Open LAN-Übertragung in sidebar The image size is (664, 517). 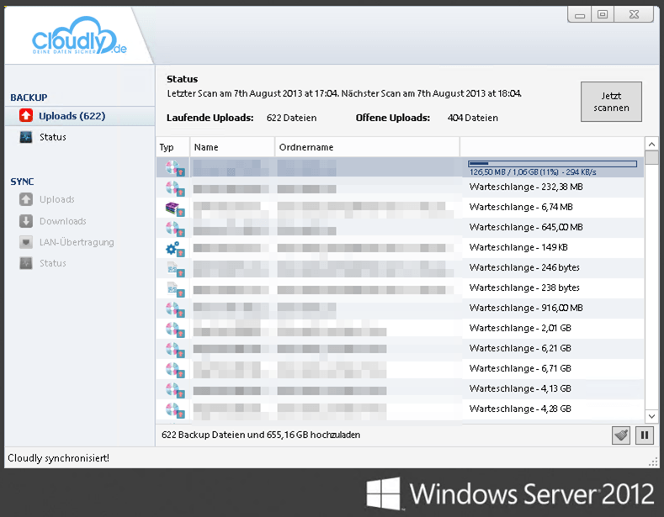[77, 242]
